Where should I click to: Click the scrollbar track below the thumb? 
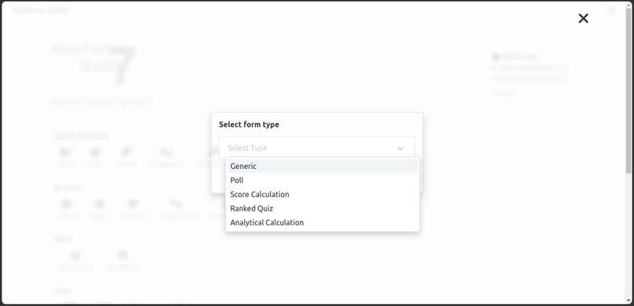point(629,236)
